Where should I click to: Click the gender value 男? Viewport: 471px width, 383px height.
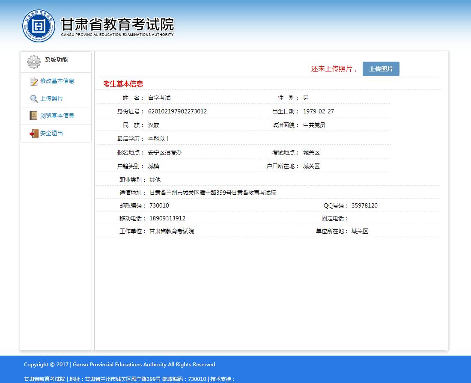pos(306,98)
